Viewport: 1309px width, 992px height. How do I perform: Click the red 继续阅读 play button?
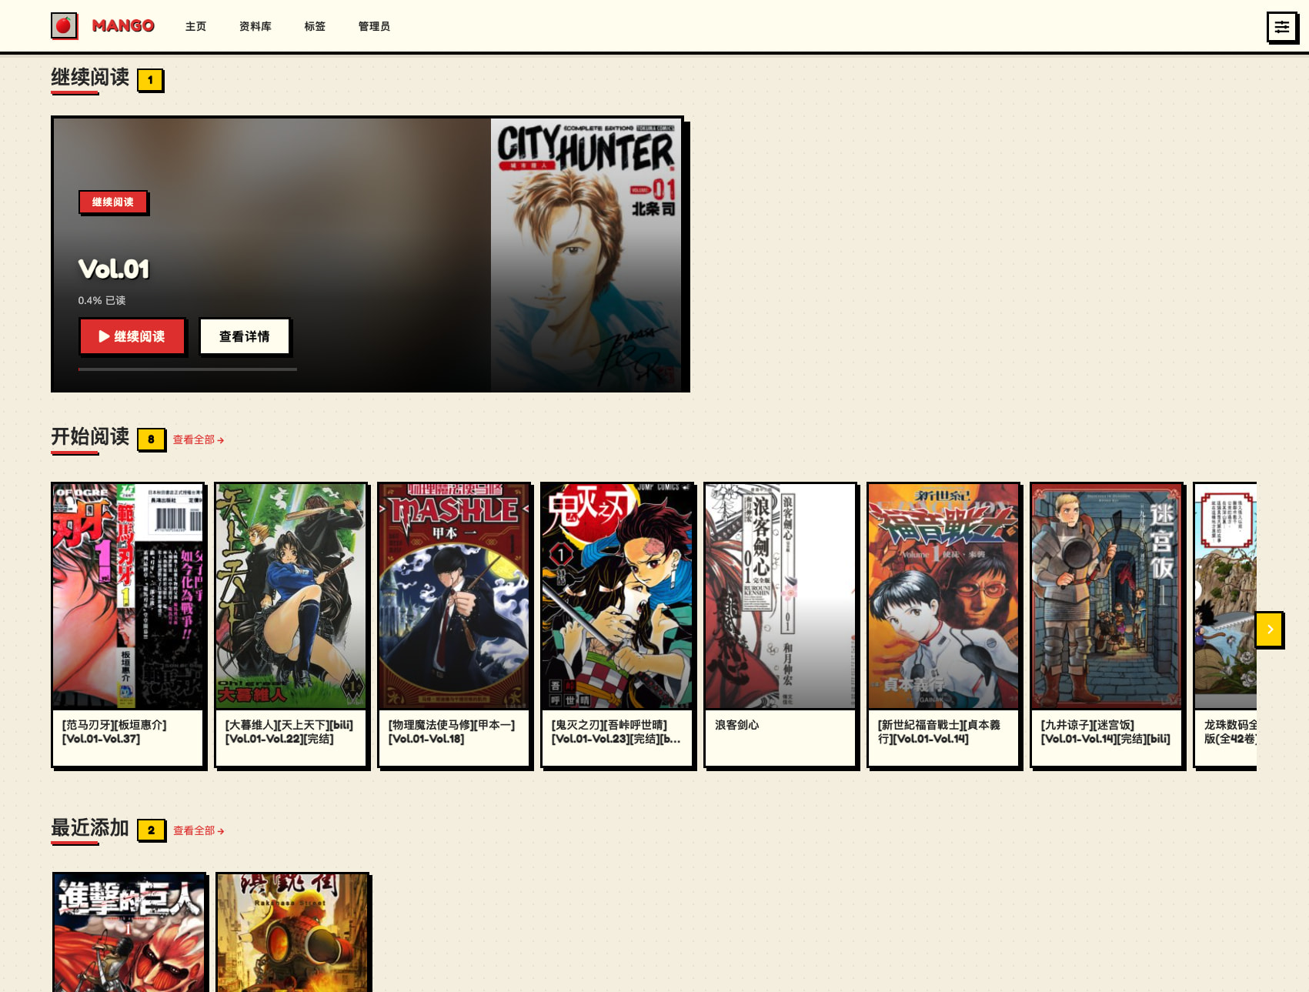[132, 336]
